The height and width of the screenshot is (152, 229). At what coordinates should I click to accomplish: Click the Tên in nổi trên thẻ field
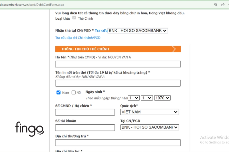click(x=118, y=83)
